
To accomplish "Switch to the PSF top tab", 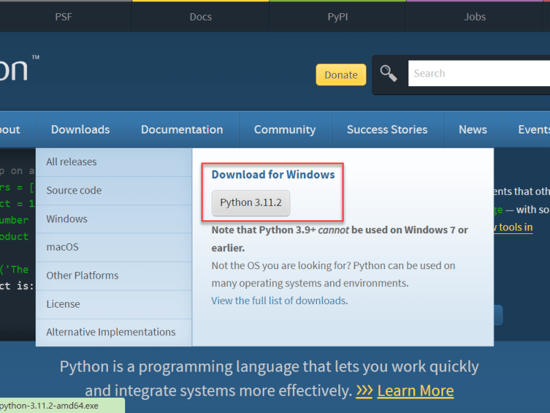I will pos(63,17).
